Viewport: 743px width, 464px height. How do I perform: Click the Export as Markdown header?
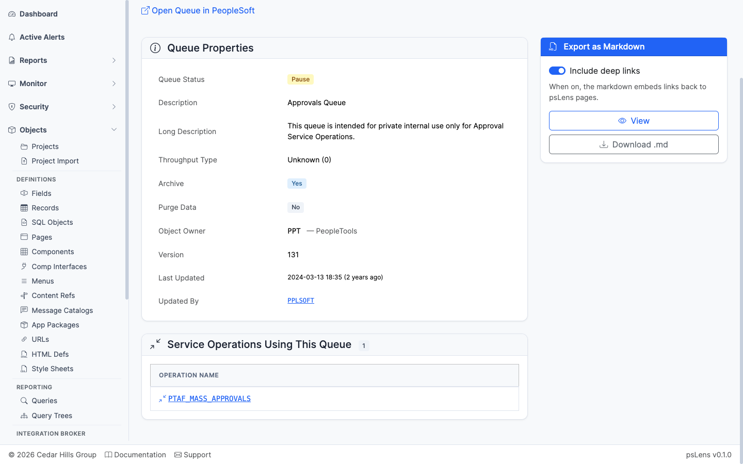(634, 47)
